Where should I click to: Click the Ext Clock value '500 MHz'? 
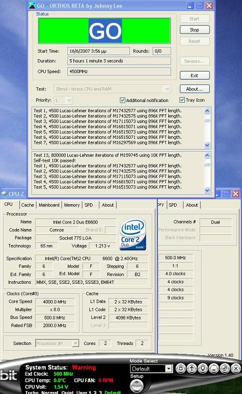pos(63,374)
